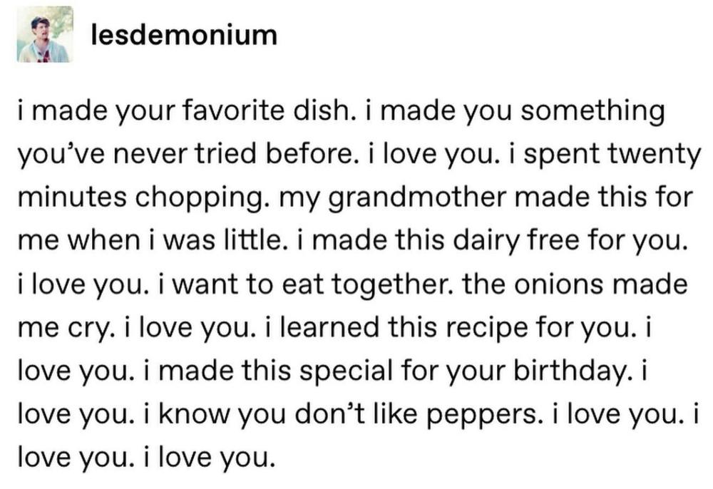Select the word 'birthday' in the text
This screenshot has height=489, width=713.
coord(571,371)
